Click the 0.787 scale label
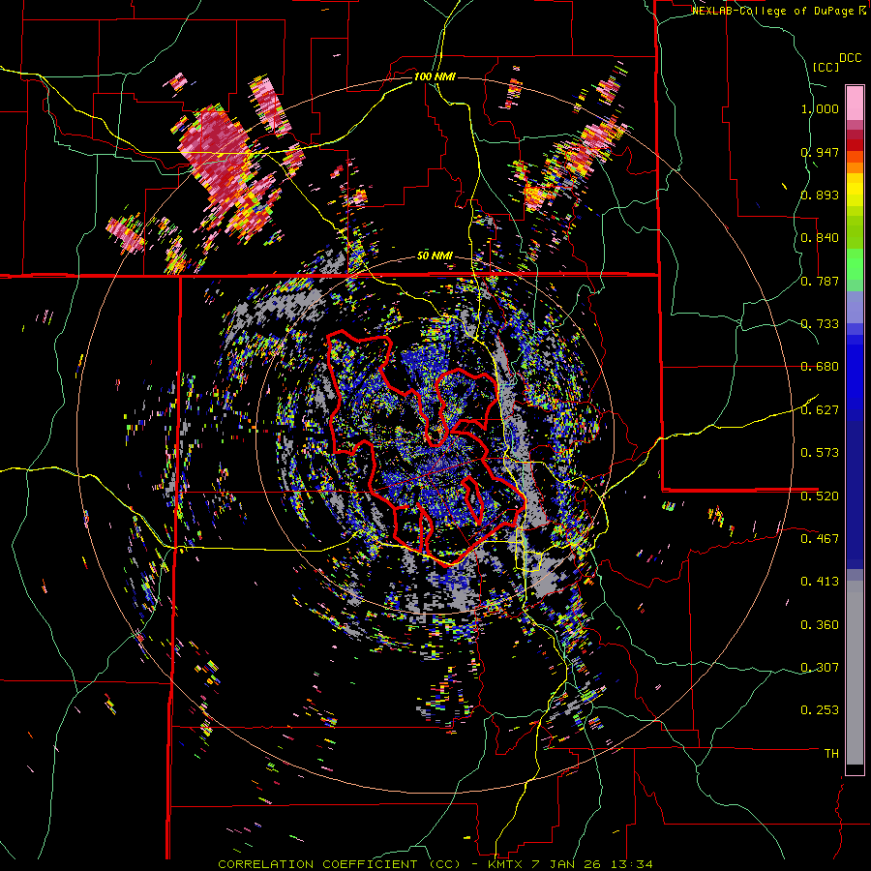Screen dimensions: 871x871 pos(820,281)
